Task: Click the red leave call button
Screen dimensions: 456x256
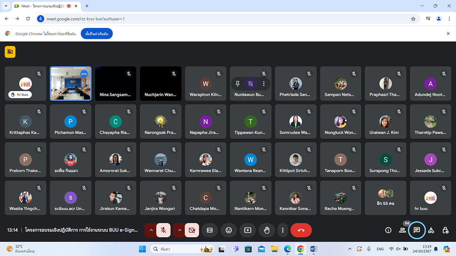Action: pyautogui.click(x=301, y=230)
